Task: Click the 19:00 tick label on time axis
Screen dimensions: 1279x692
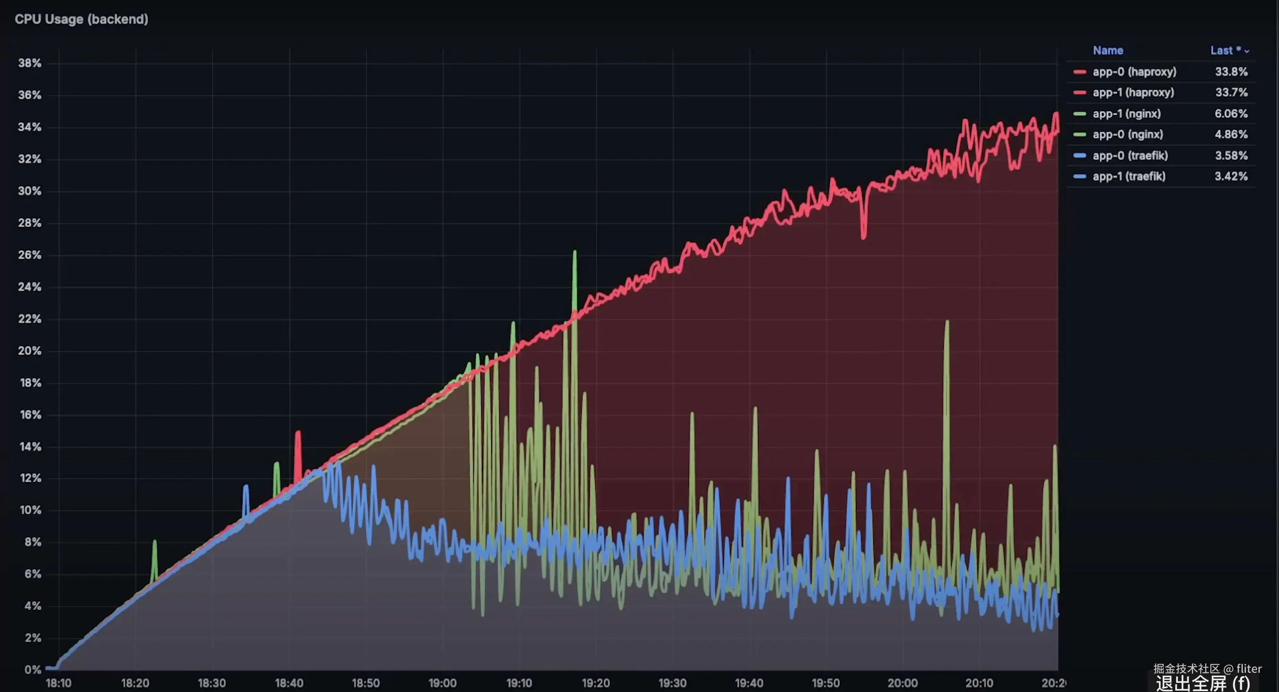Action: [442, 683]
